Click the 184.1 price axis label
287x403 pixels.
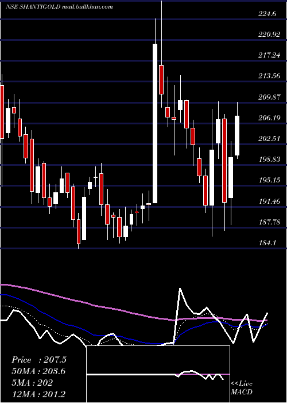(x=267, y=242)
